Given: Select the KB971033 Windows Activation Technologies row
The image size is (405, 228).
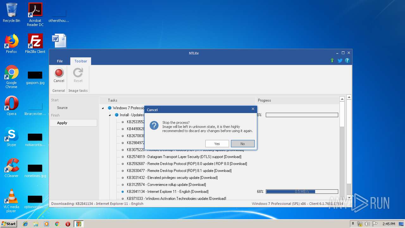Looking at the screenshot, I should [177, 199].
